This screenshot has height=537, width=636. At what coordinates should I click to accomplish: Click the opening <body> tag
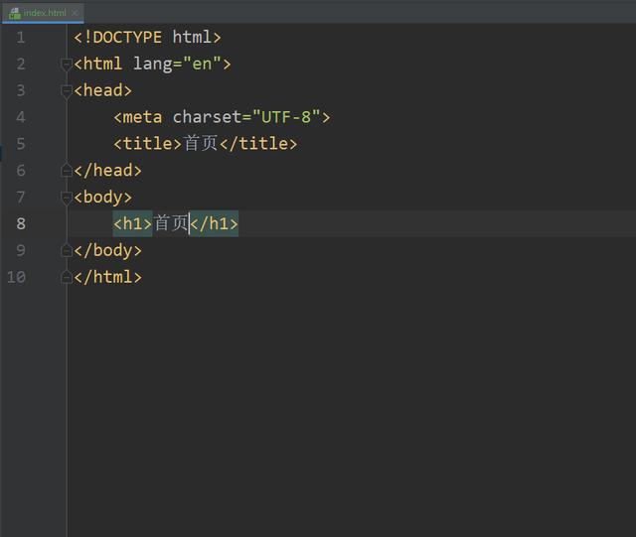pyautogui.click(x=103, y=198)
